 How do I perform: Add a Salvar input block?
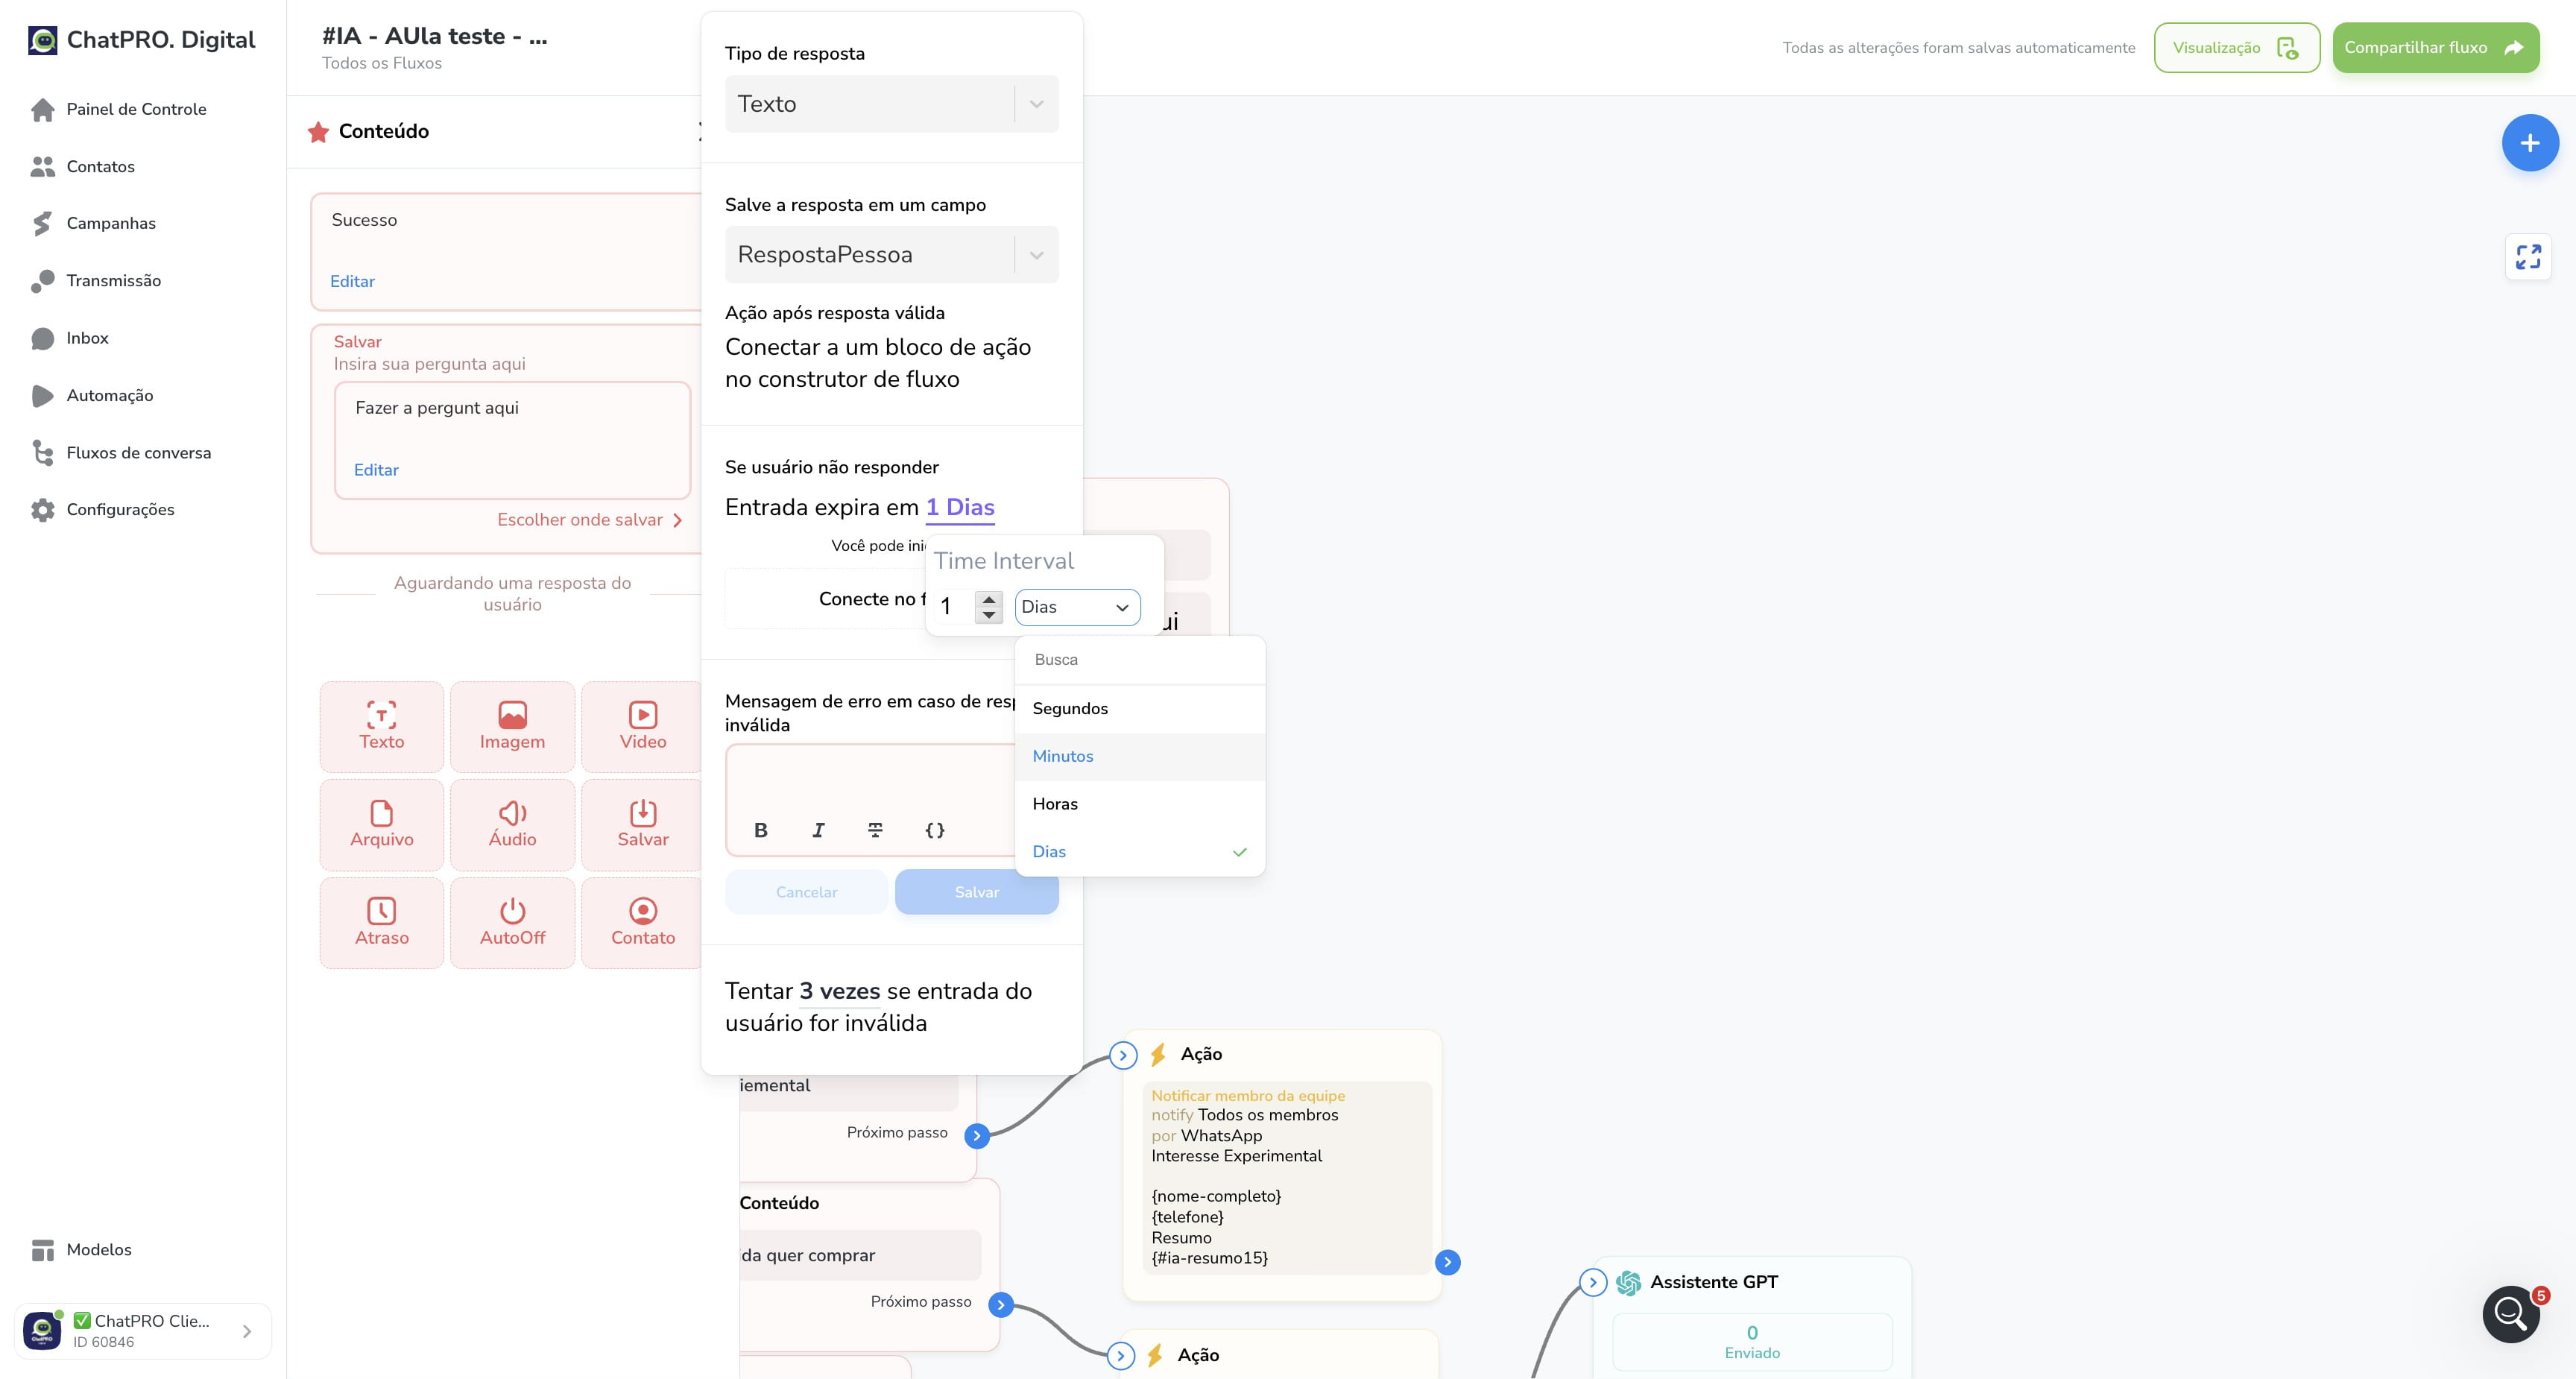(x=642, y=825)
